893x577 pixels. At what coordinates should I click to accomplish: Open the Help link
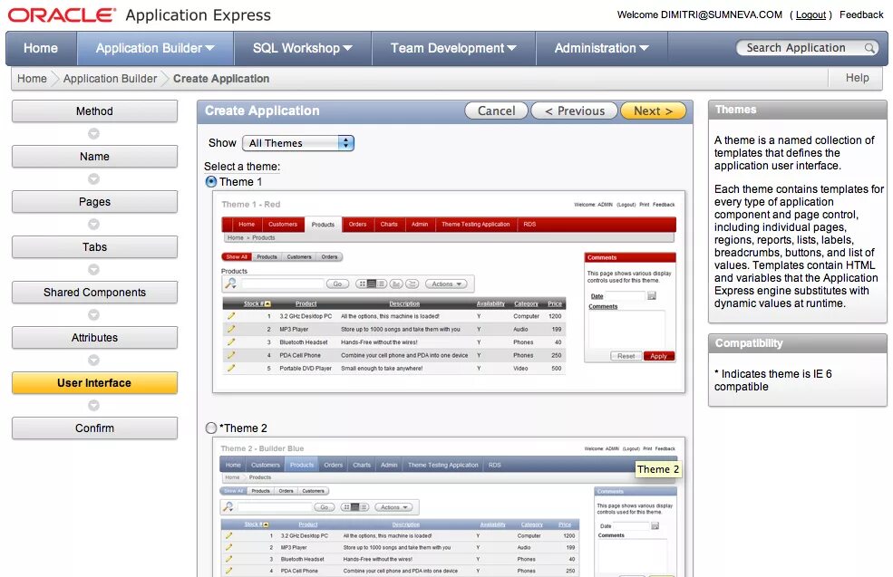(857, 78)
